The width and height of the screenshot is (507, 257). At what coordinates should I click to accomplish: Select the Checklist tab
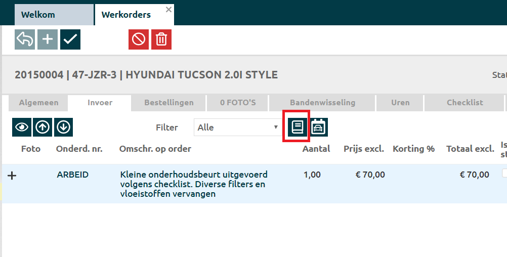pos(464,103)
